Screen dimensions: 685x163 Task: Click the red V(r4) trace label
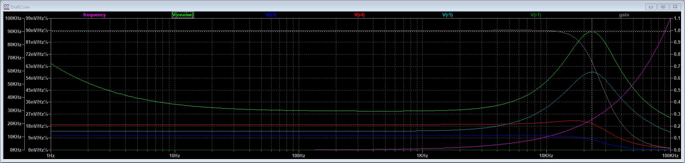359,15
